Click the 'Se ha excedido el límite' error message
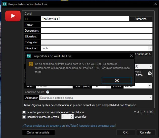 (x=82, y=68)
